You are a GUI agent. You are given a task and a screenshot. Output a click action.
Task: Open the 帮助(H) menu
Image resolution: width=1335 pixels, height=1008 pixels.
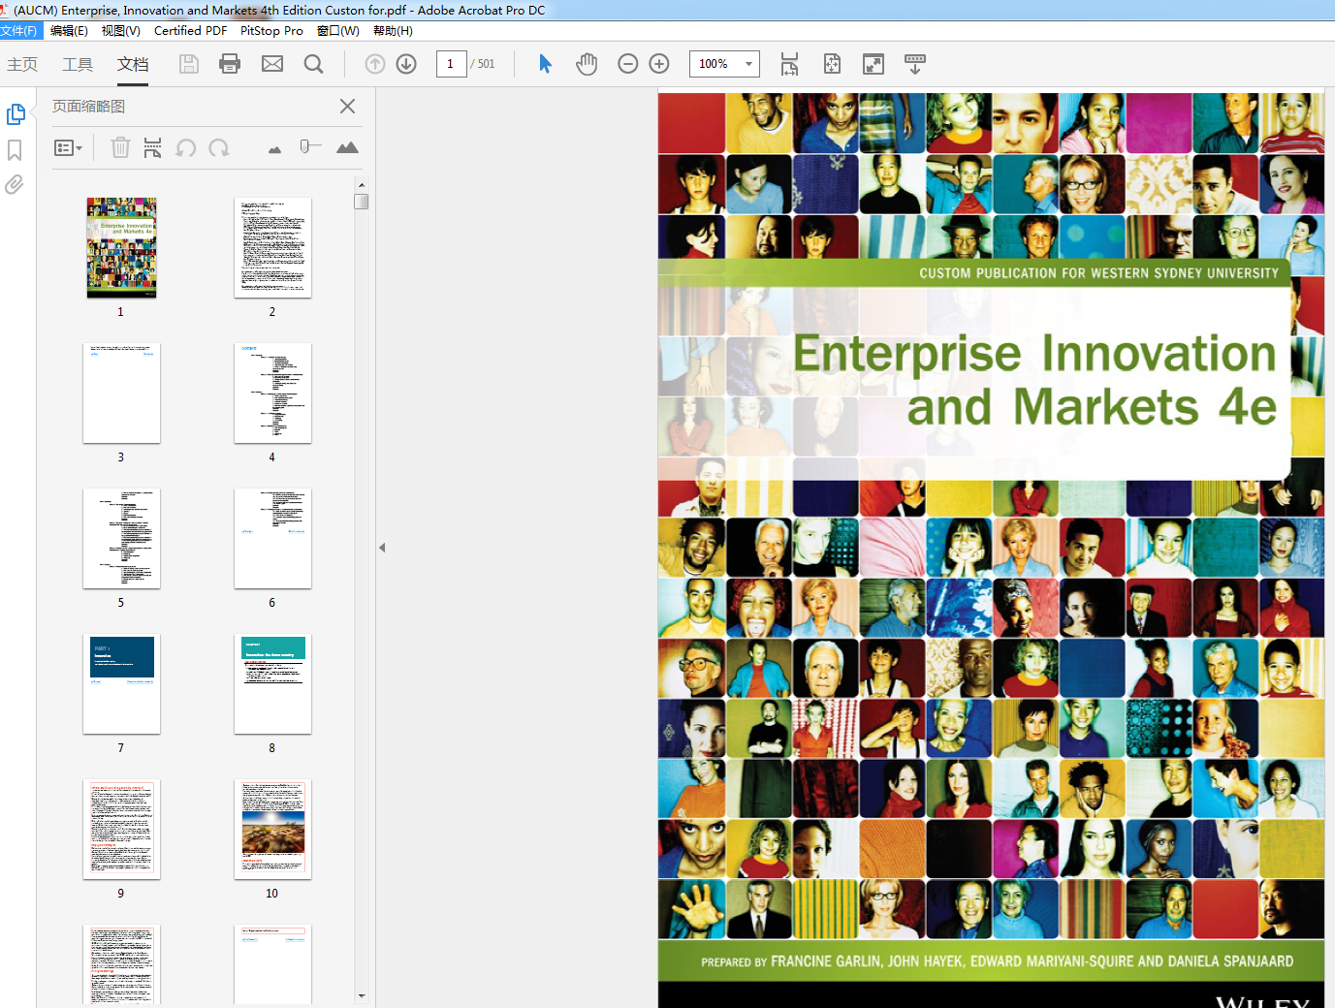tap(393, 31)
